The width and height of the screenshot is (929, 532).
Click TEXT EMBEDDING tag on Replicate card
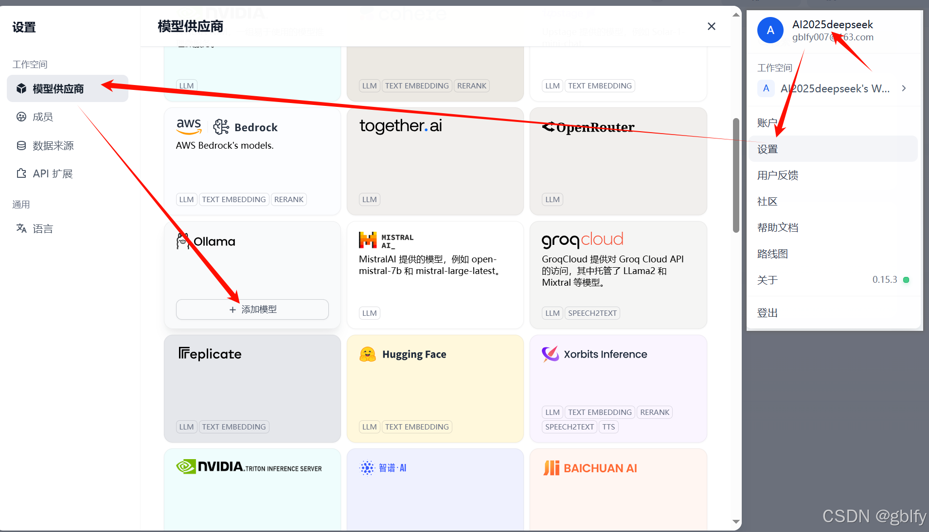(234, 427)
